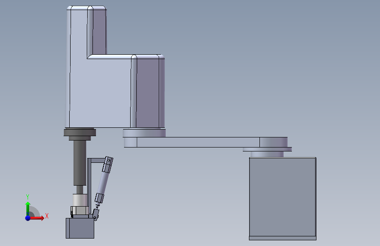This screenshot has width=380, height=246.
Task: Select the square gripper block at bottom
Action: [80, 228]
